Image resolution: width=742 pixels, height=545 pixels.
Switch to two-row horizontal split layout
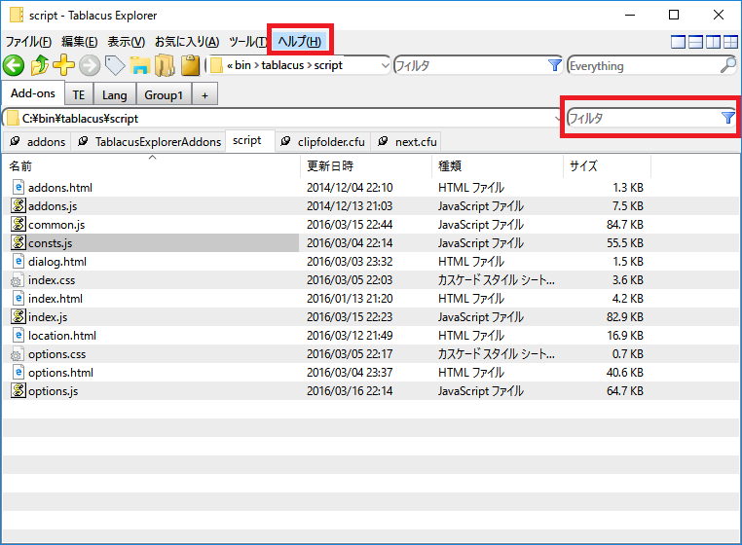(x=695, y=42)
